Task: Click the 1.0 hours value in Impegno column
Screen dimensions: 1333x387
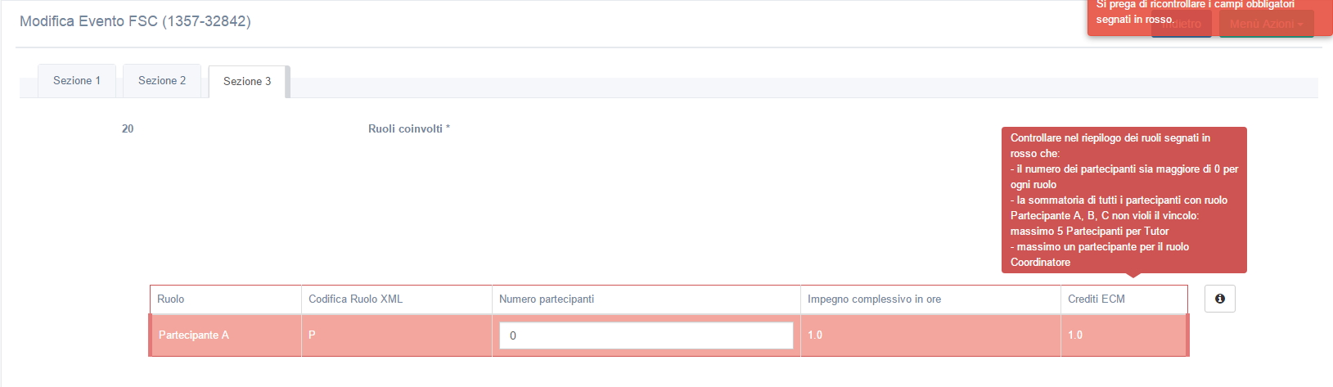Action: click(815, 335)
